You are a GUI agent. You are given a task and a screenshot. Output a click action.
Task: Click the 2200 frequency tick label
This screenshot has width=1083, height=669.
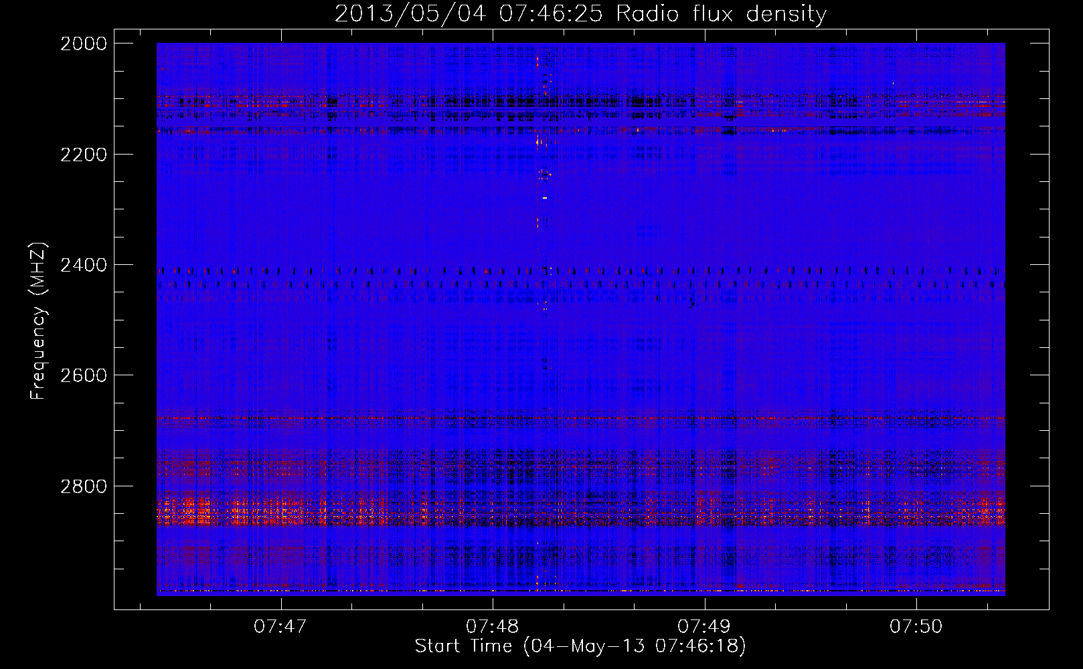click(84, 155)
